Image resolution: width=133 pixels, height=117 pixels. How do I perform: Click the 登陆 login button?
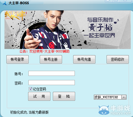[x=64, y=96]
